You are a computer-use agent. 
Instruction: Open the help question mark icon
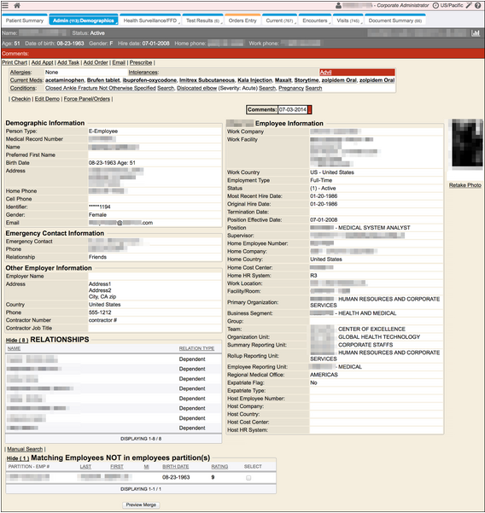pyautogui.click(x=478, y=6)
